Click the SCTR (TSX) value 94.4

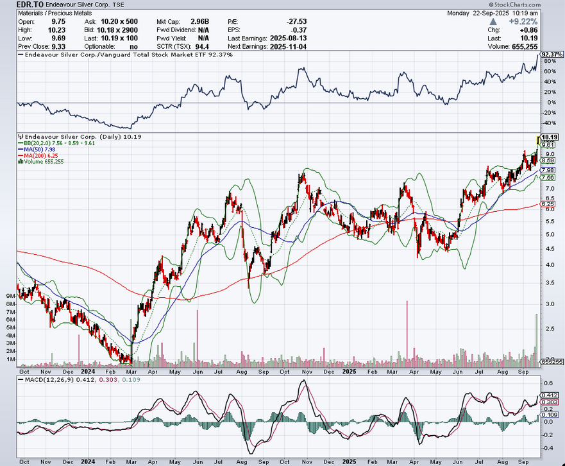[x=202, y=46]
